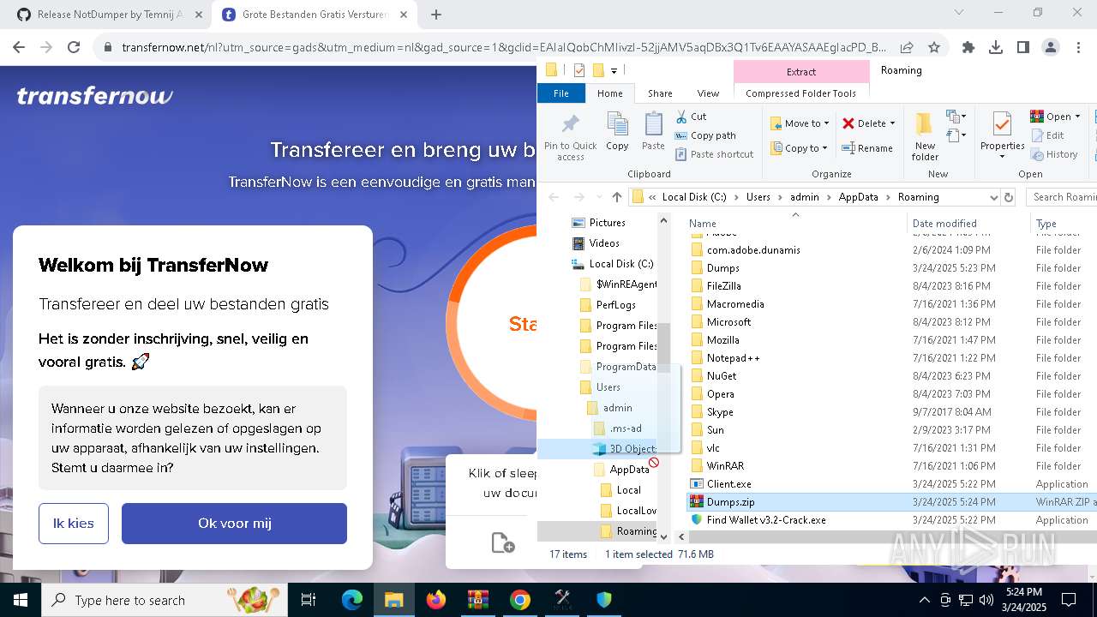
Task: Select PerfLogs in navigation tree
Action: tap(615, 305)
